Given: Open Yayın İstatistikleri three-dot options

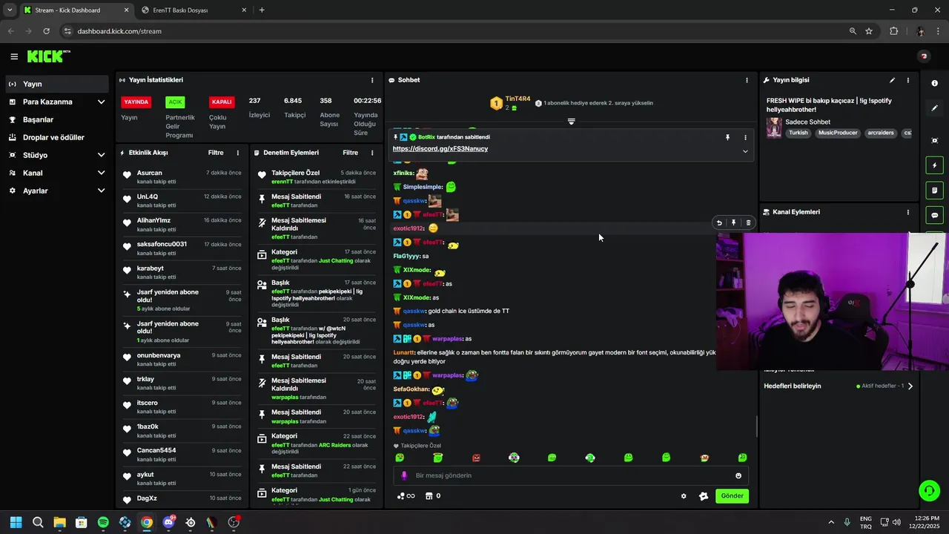Looking at the screenshot, I should [x=372, y=80].
